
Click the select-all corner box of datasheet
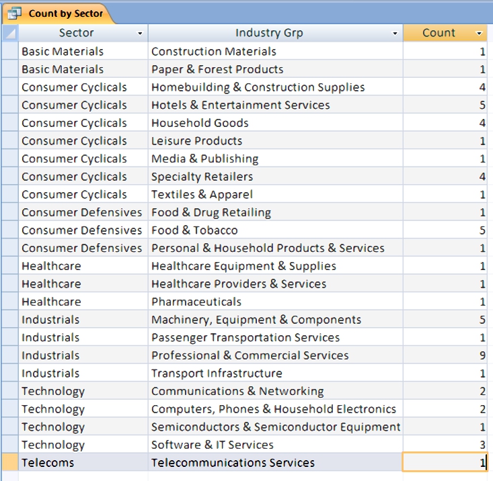10,33
